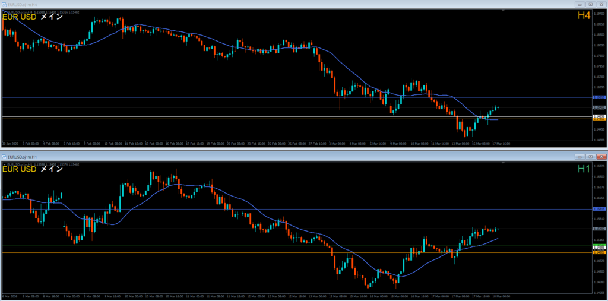Click the white 1.14996 price tag on H4 chart
608x301 pixels.
point(599,117)
